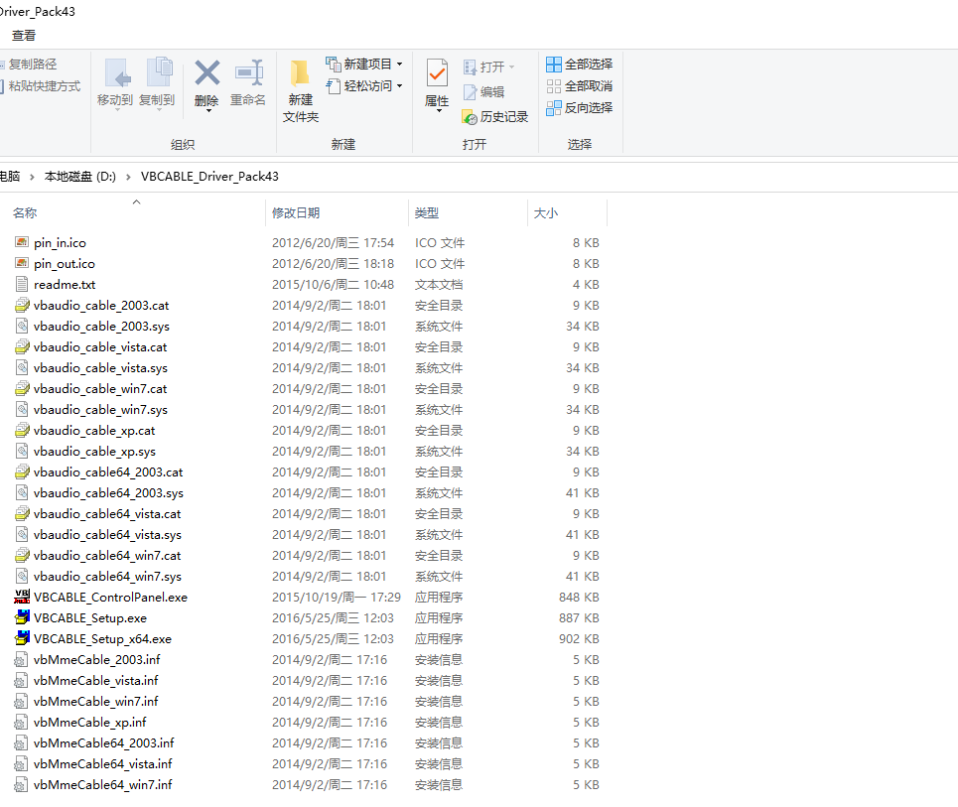Select the file named vbaudio_cable64_2003.sys
Image resolution: width=958 pixels, height=807 pixels.
pos(108,492)
